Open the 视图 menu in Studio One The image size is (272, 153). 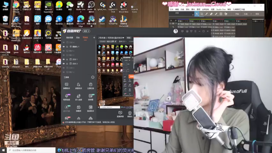[213, 10]
